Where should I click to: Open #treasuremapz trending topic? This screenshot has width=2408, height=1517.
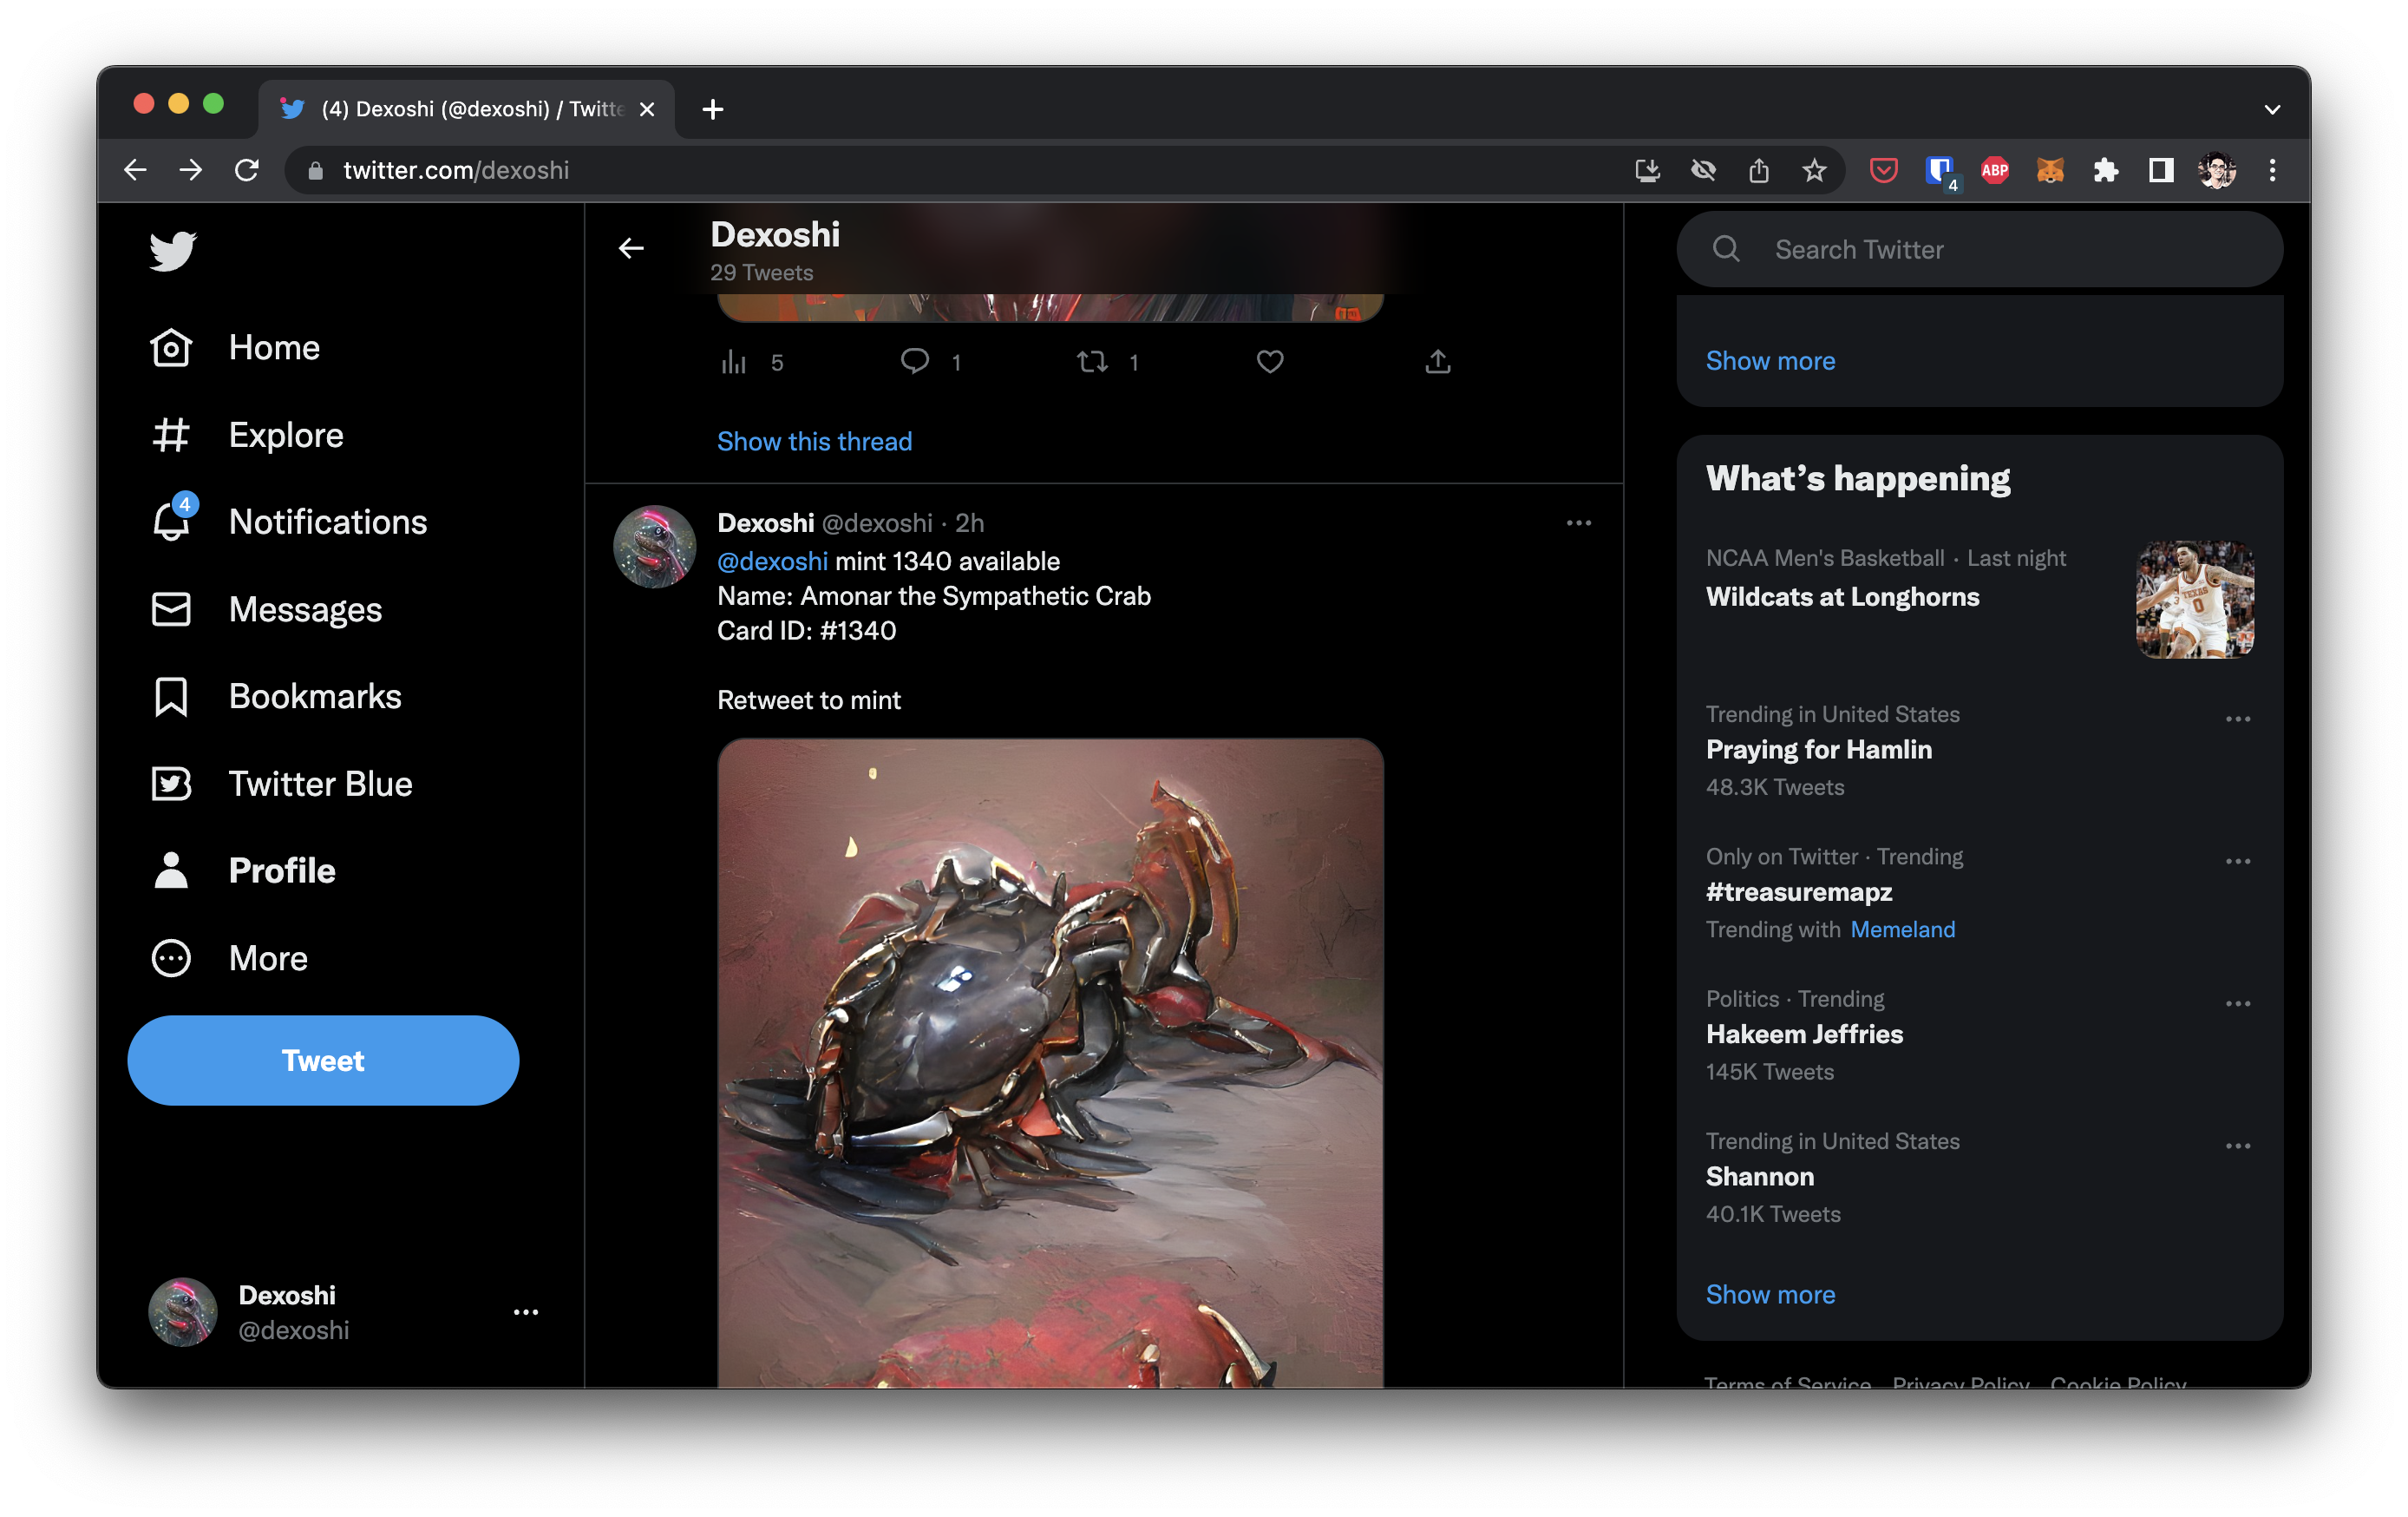pos(1798,891)
